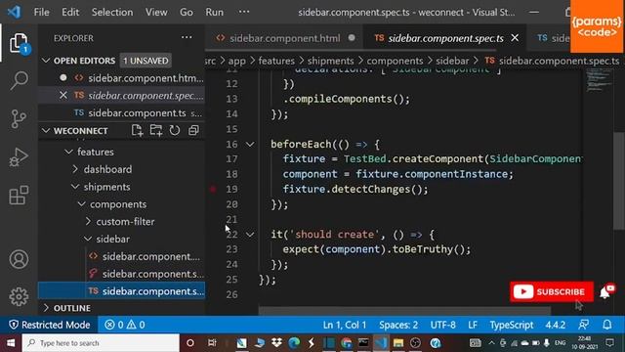Fold the it block at line 22
625x352 pixels.
click(250, 235)
